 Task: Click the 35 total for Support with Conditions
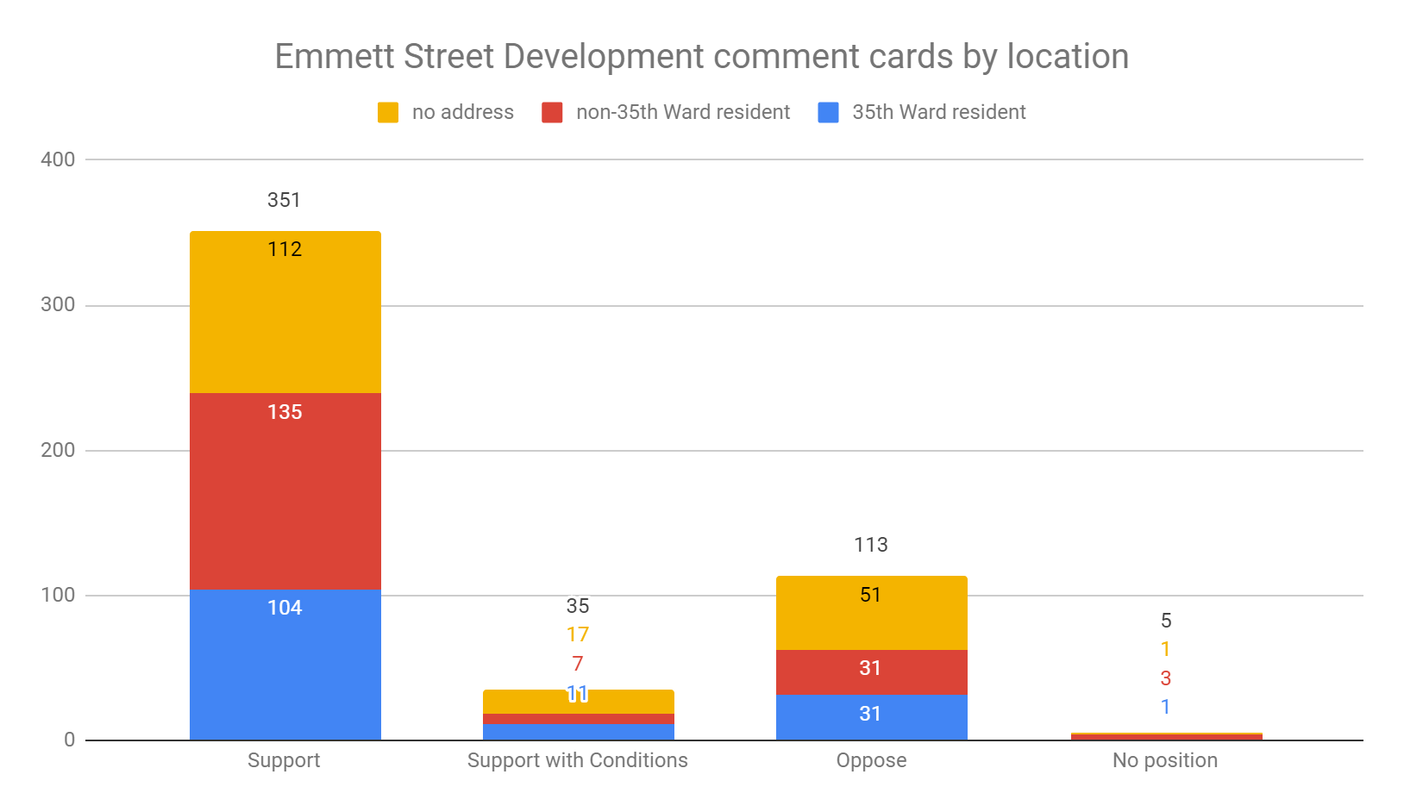(x=578, y=606)
